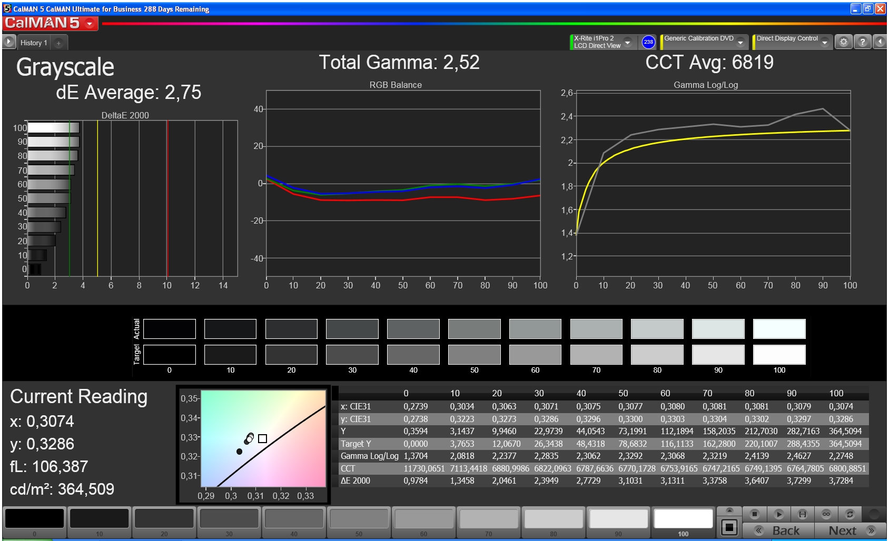Select the 50 percent gray pattern swatch
The width and height of the screenshot is (889, 541).
(359, 522)
